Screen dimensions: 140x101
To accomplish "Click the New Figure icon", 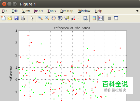I will 3,18.
